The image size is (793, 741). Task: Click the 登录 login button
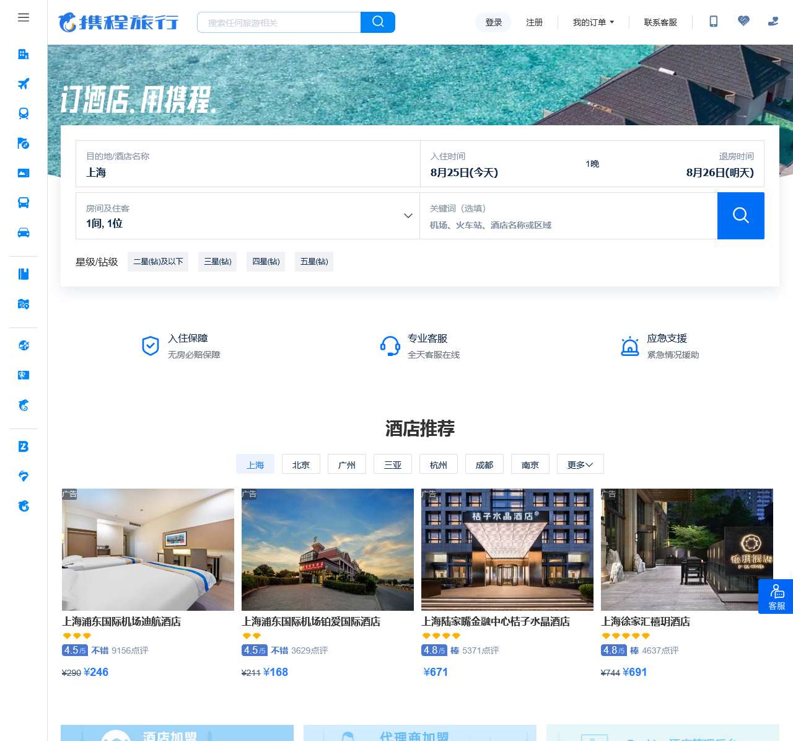[x=493, y=22]
